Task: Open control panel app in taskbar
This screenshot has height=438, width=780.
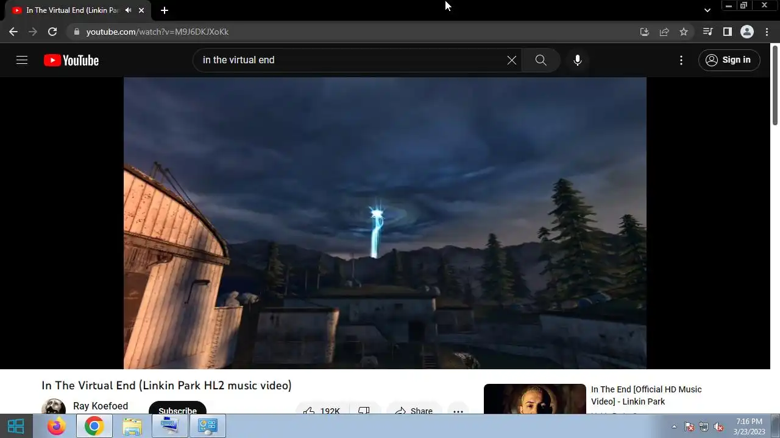Action: coord(208,426)
